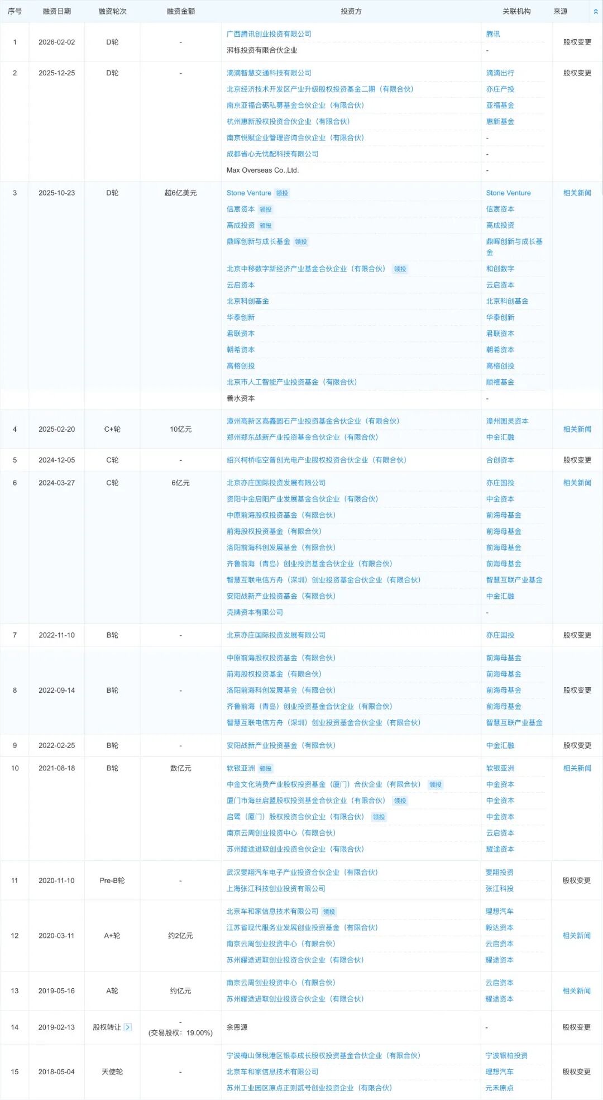Screen dimensions: 603x1100
Task: Open investor 江苏省现代服务业发展创业投资基金
Action: 302,928
